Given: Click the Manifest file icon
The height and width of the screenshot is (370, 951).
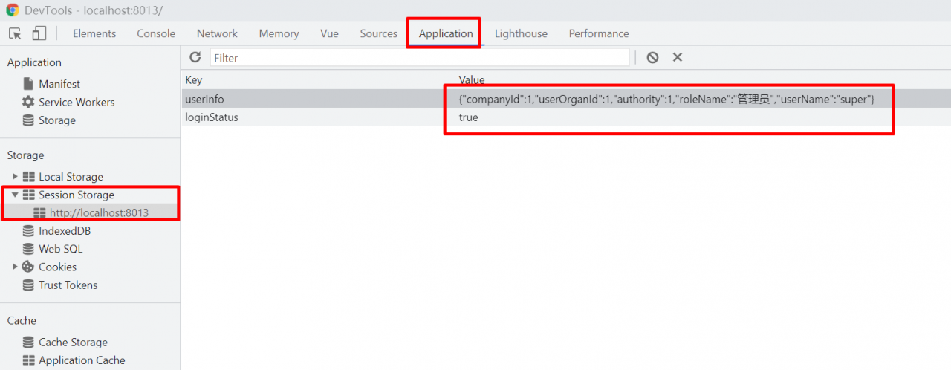Looking at the screenshot, I should click(28, 84).
